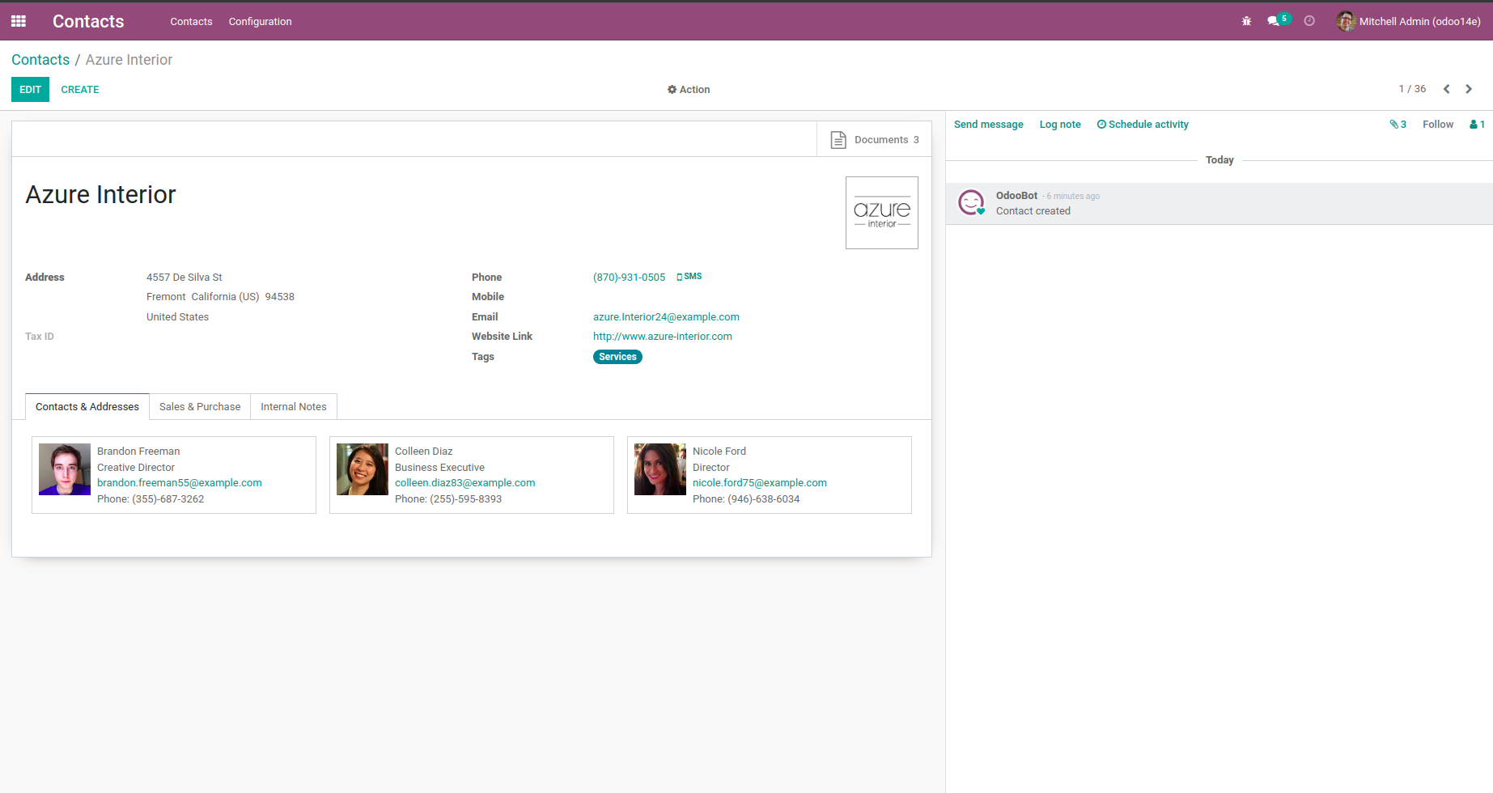Viewport: 1493px width, 793px height.
Task: Click nicole.ford75@example.com email
Action: coord(760,483)
